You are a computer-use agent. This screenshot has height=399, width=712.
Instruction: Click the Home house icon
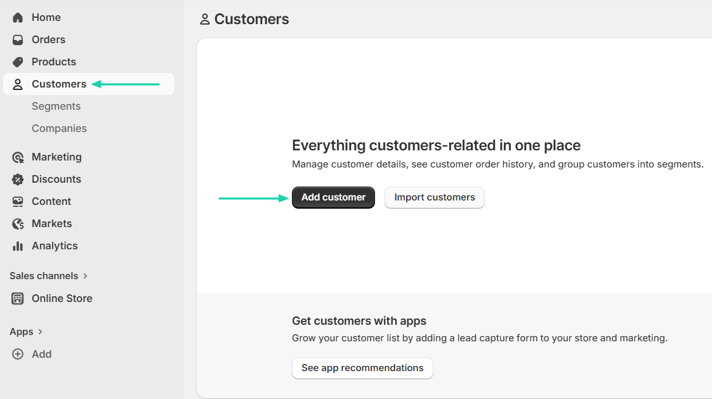[x=18, y=18]
